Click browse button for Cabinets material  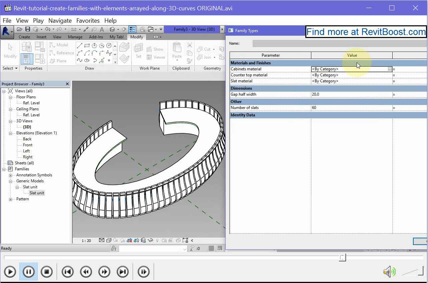tap(390, 69)
